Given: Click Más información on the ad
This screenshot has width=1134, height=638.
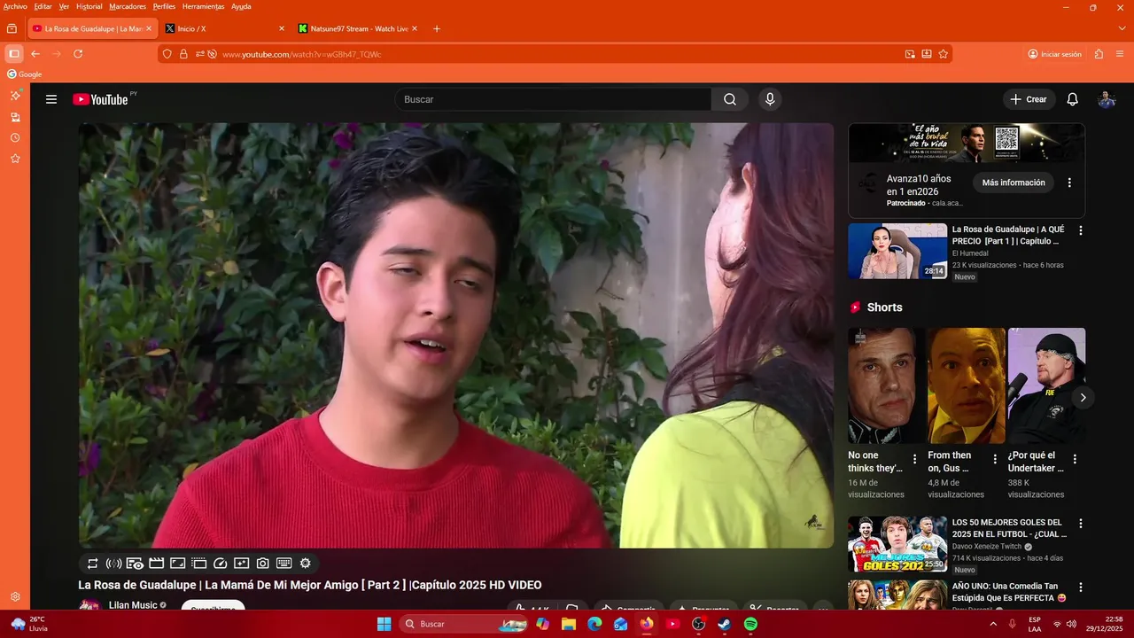Looking at the screenshot, I should tap(1014, 183).
